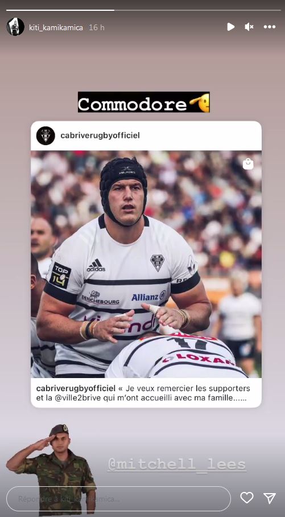Viewport: 285px width, 517px height.
Task: Open the embedded rugby player photo
Action: pos(146,264)
